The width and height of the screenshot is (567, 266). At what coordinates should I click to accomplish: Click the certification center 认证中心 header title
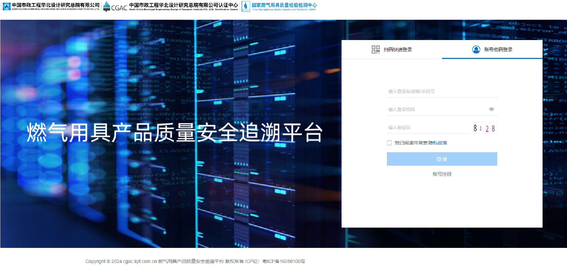183,5
